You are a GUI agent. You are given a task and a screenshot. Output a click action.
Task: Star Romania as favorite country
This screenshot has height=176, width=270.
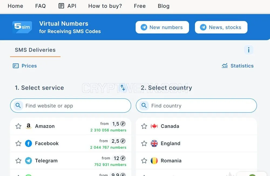coord(144,161)
